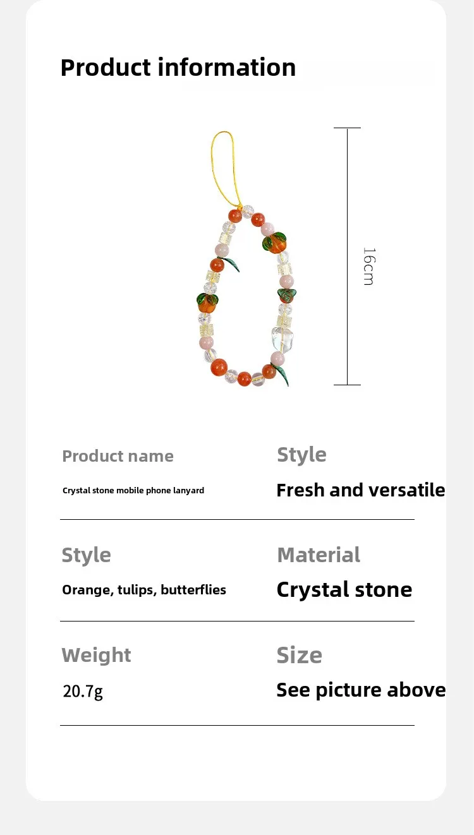Viewport: 474px width, 835px height.
Task: Click the vertical measurement line beside the lanyard
Action: [348, 256]
